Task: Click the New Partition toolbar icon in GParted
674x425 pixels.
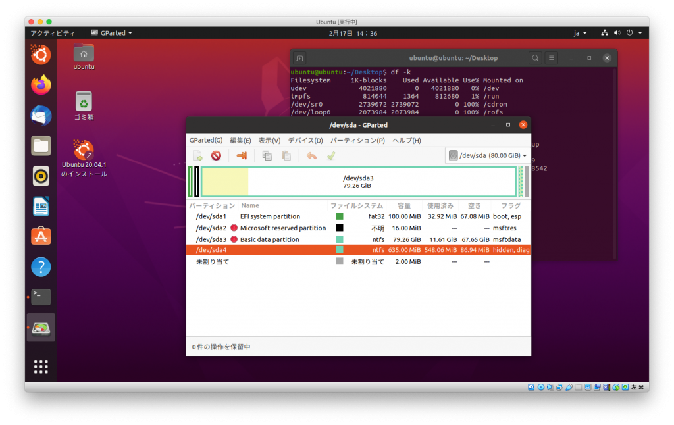Action: point(197,155)
